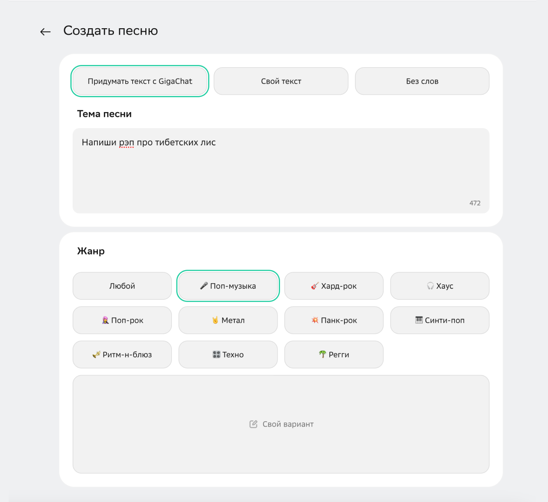The height and width of the screenshot is (502, 548).
Task: Click the explosion icon for Панк-рок
Action: (315, 320)
